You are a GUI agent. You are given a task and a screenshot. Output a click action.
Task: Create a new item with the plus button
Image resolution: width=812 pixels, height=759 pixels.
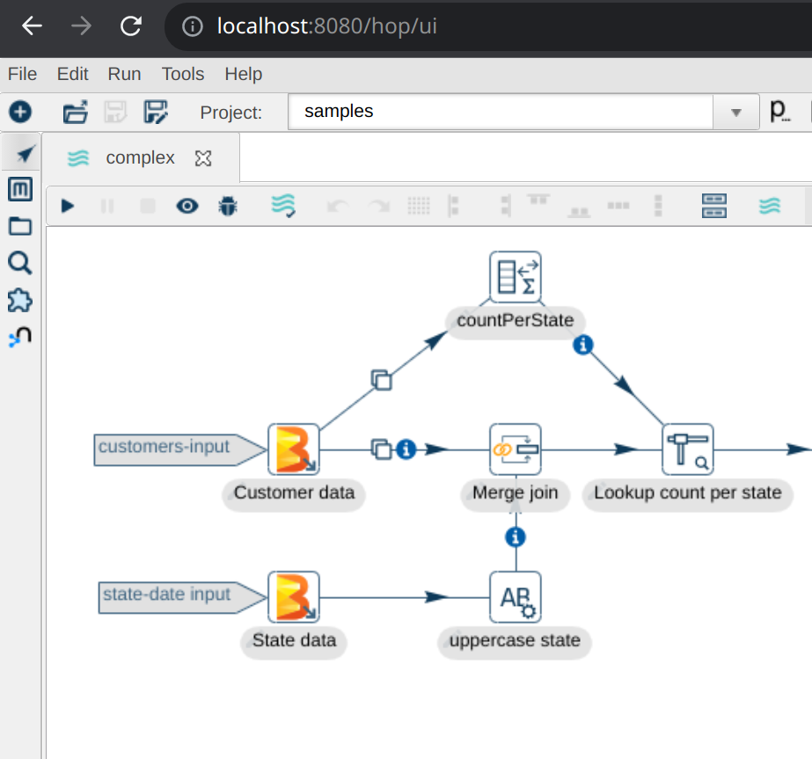pos(19,112)
